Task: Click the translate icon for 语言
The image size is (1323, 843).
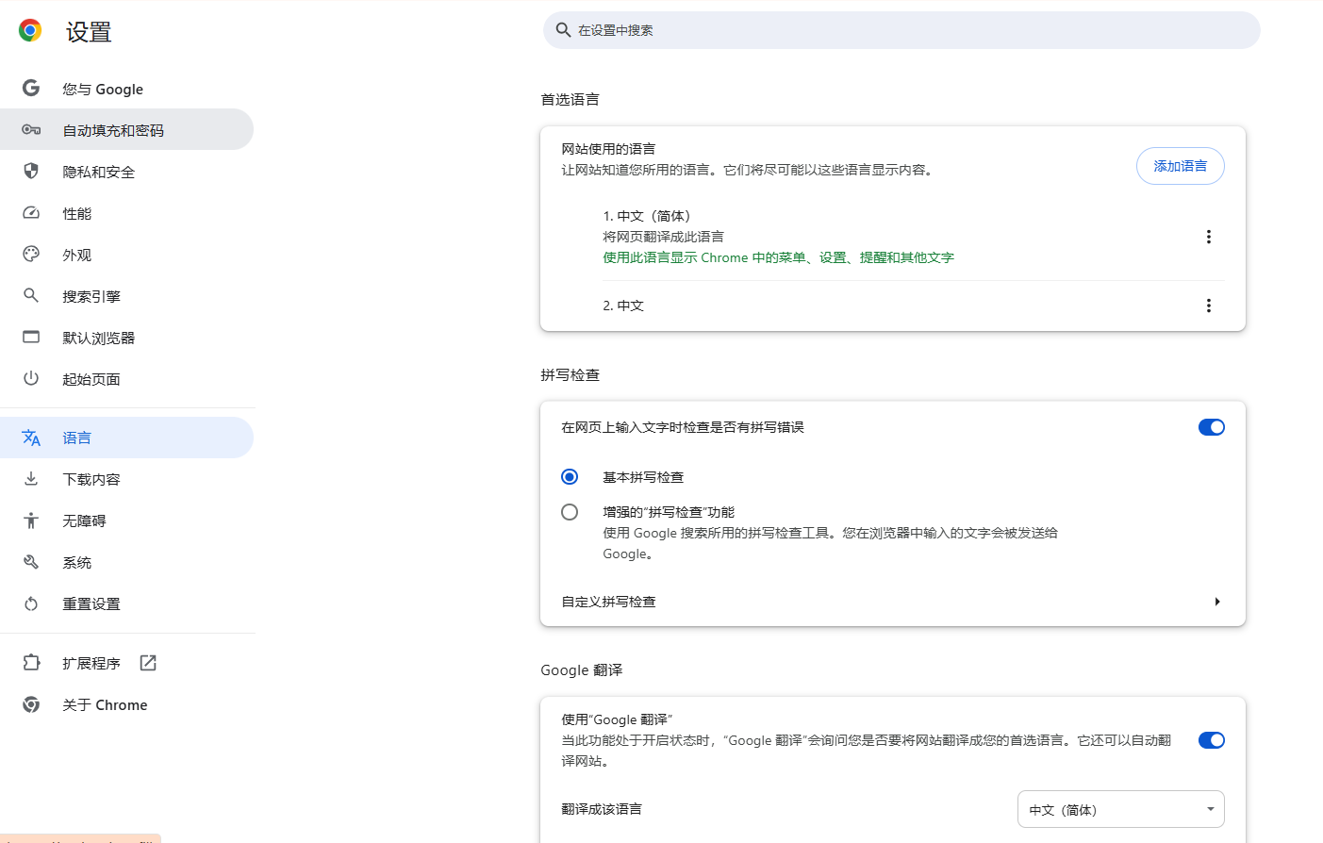Action: point(31,438)
